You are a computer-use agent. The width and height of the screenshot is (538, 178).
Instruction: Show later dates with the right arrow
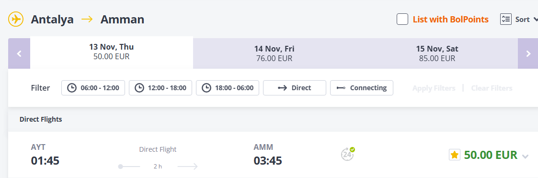[528, 53]
